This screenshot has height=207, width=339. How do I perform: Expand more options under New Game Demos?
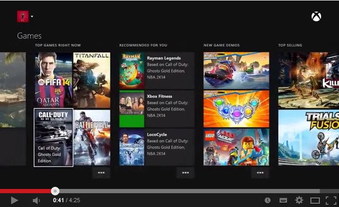pyautogui.click(x=260, y=172)
